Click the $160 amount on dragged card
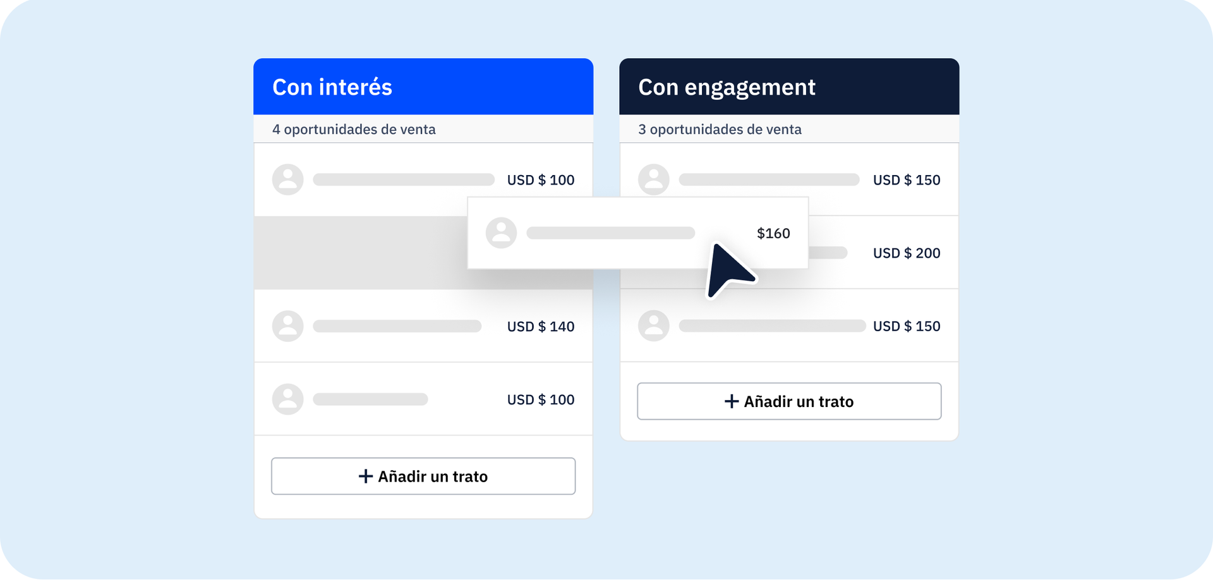 [773, 234]
